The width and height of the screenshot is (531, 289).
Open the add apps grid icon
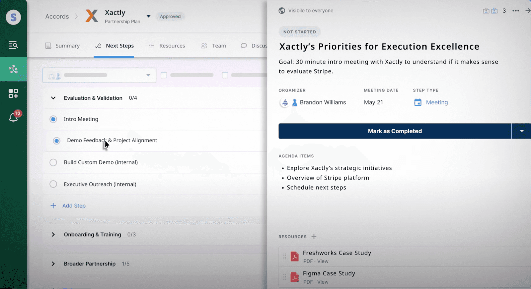click(13, 93)
